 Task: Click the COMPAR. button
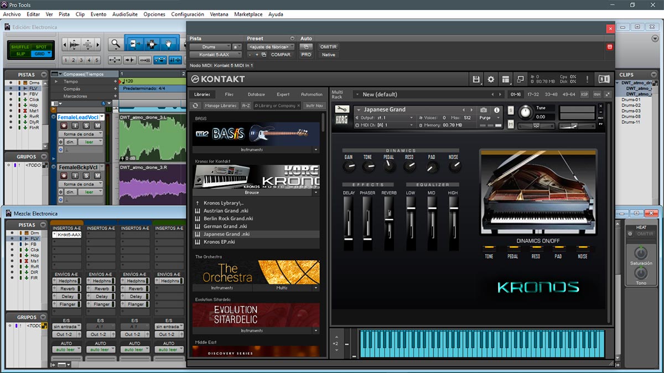click(x=281, y=55)
